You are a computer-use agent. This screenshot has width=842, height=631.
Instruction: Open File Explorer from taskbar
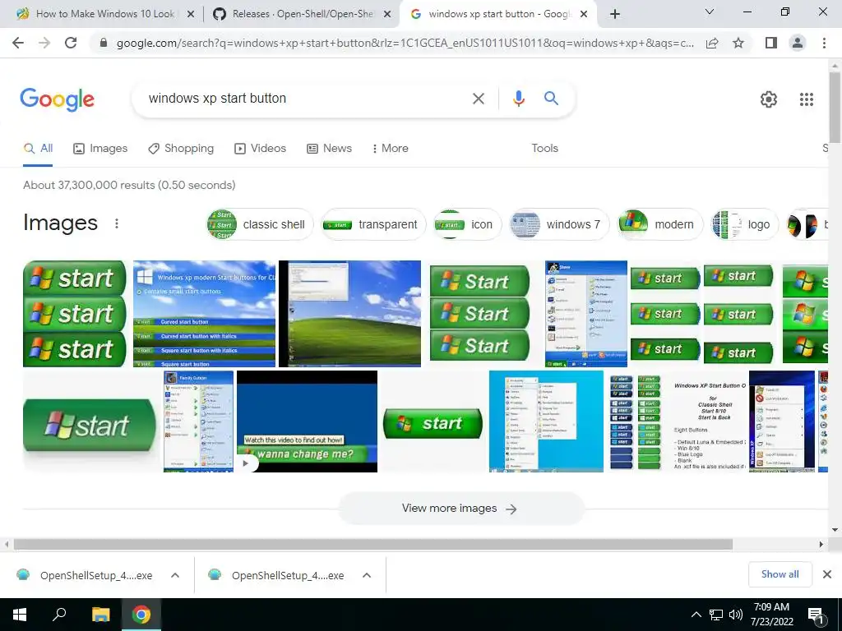pyautogui.click(x=100, y=615)
